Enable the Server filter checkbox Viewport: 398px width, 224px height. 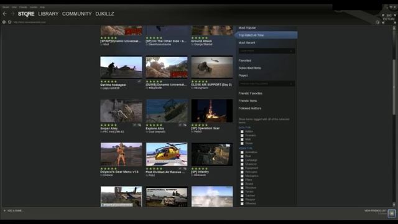point(242,143)
